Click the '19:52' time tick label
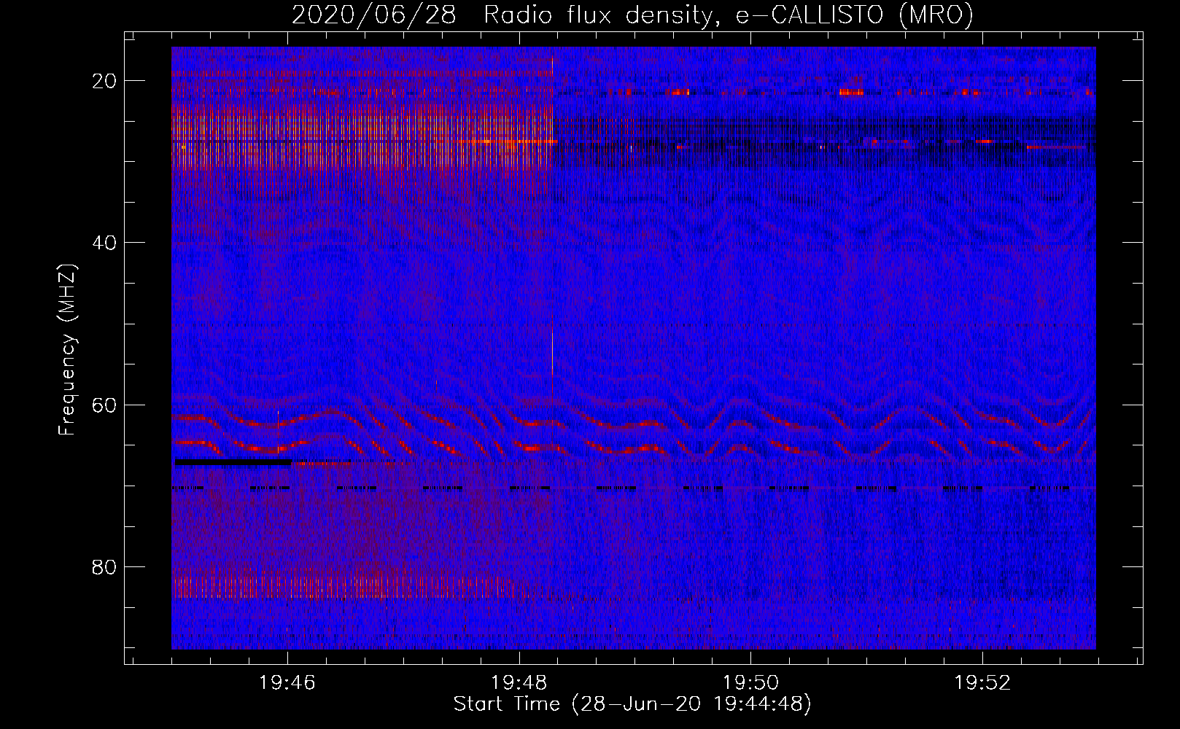The image size is (1180, 729). 982,683
